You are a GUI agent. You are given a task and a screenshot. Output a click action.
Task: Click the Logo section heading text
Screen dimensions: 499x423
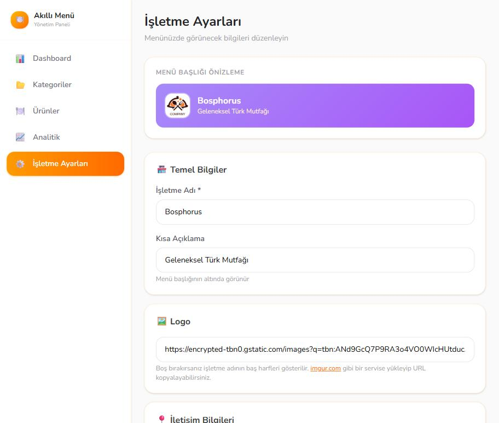180,321
